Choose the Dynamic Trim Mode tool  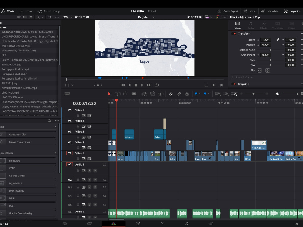[126, 94]
